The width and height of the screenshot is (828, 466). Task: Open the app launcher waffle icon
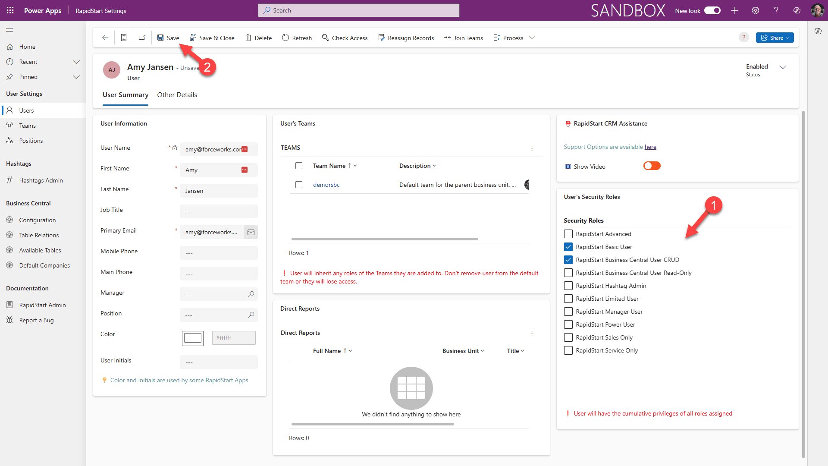click(10, 10)
